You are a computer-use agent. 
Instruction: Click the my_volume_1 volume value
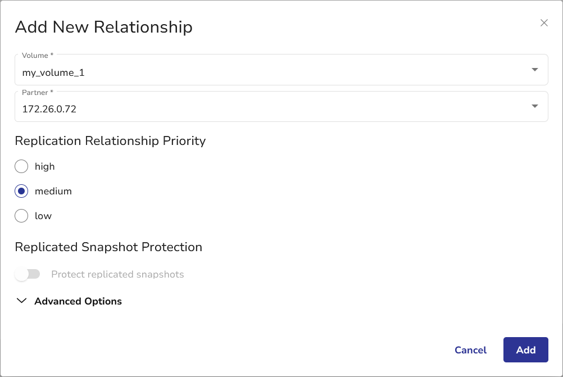53,72
